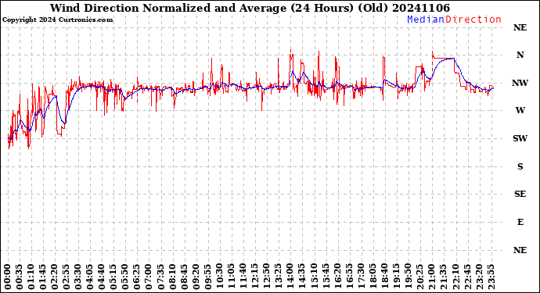Click the '03:30' time label
Image resolution: width=540 pixels, height=293 pixels.
click(78, 277)
